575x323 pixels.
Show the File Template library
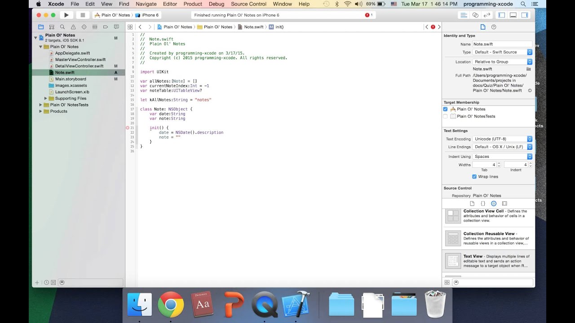tap(472, 203)
